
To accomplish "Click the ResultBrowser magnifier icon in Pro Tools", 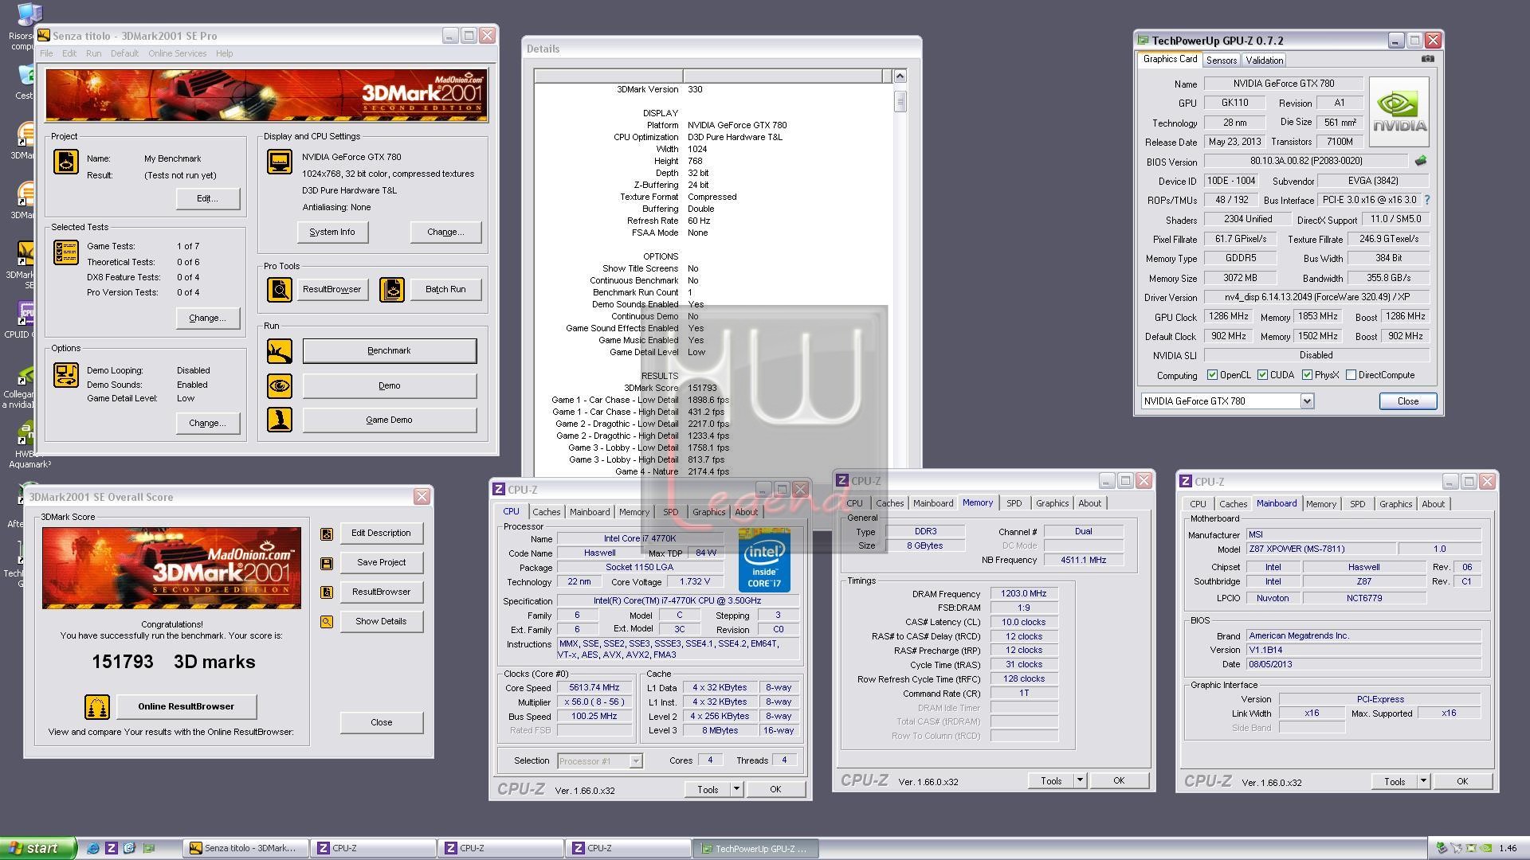I will 279,289.
